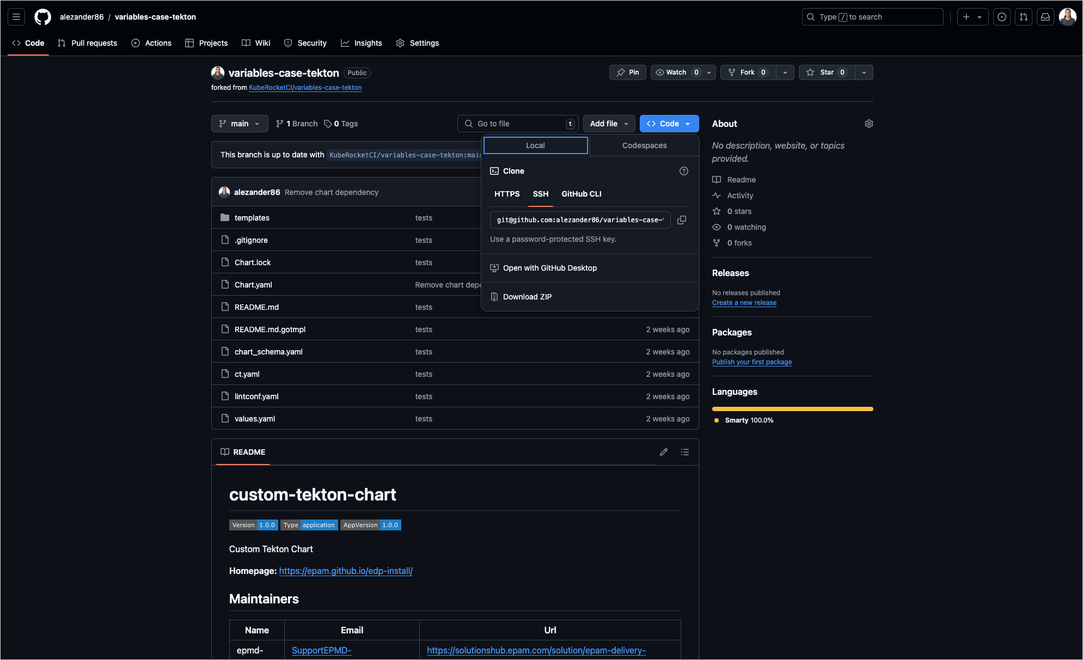Choose the SSH clone option
Screen dimensions: 1083x660
point(541,194)
